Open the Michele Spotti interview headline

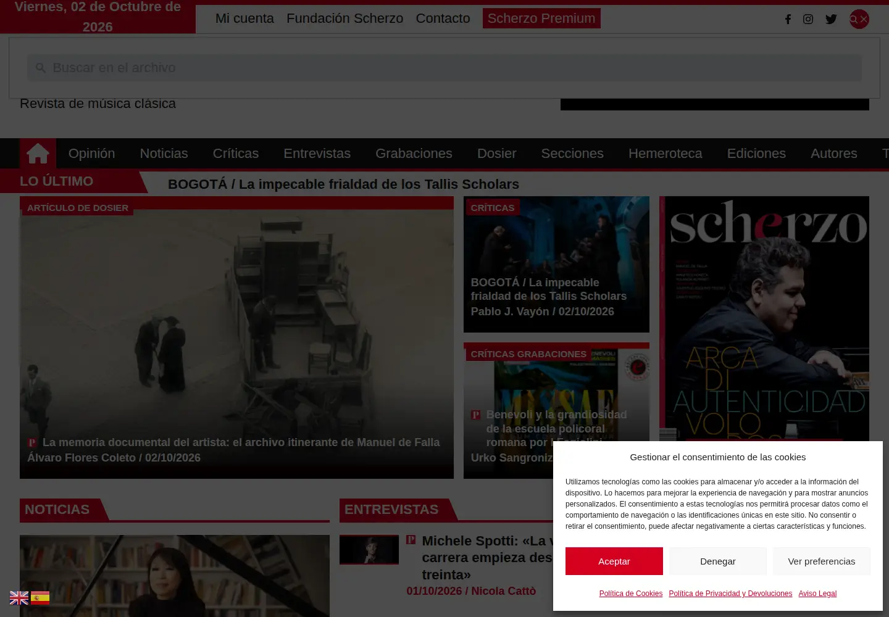pos(487,558)
